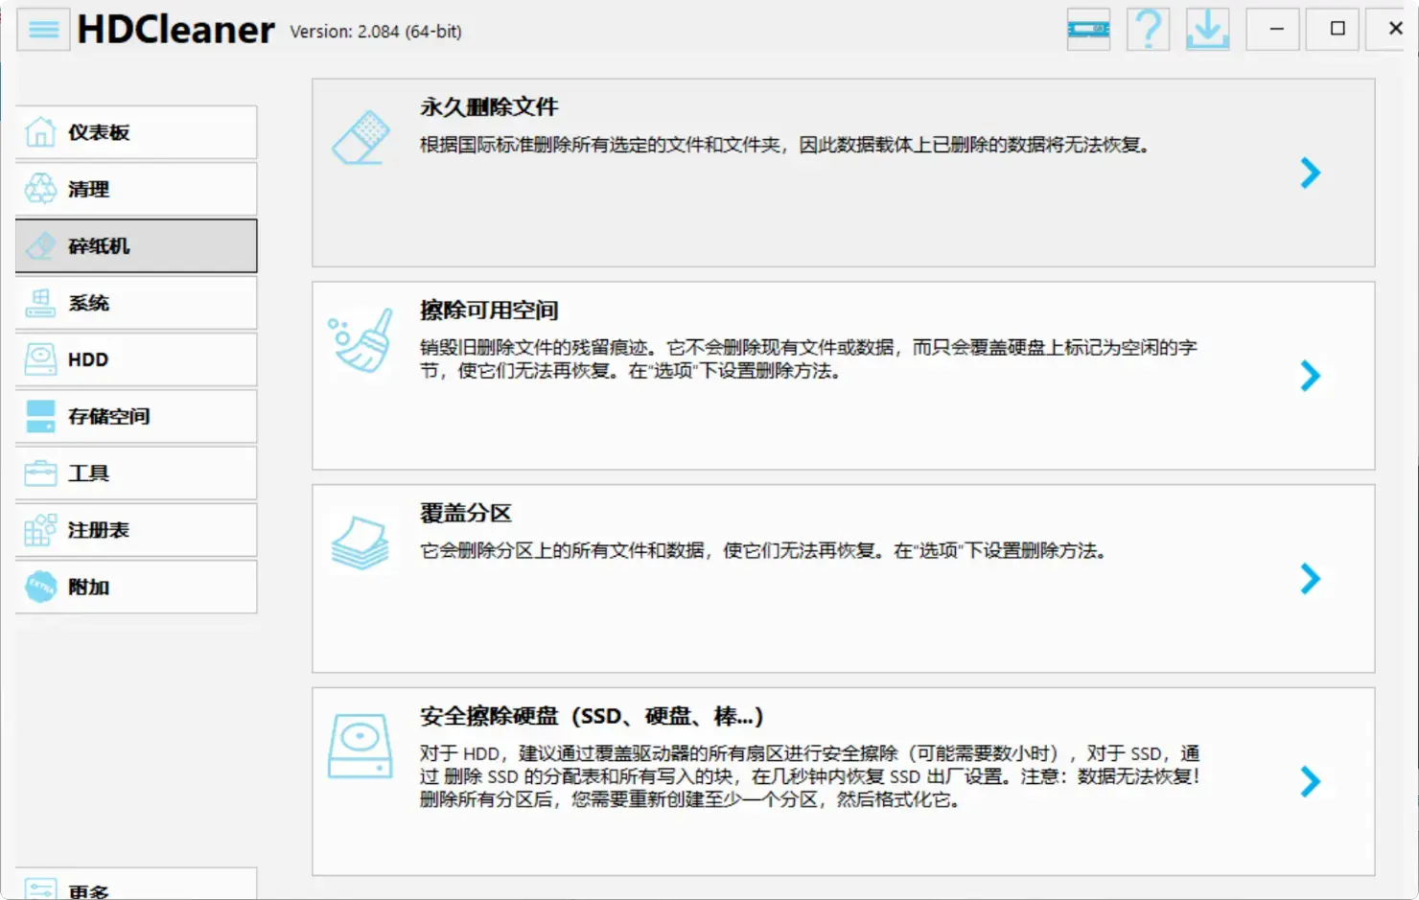Open the HDD tools section
The height and width of the screenshot is (900, 1419).
click(39, 359)
